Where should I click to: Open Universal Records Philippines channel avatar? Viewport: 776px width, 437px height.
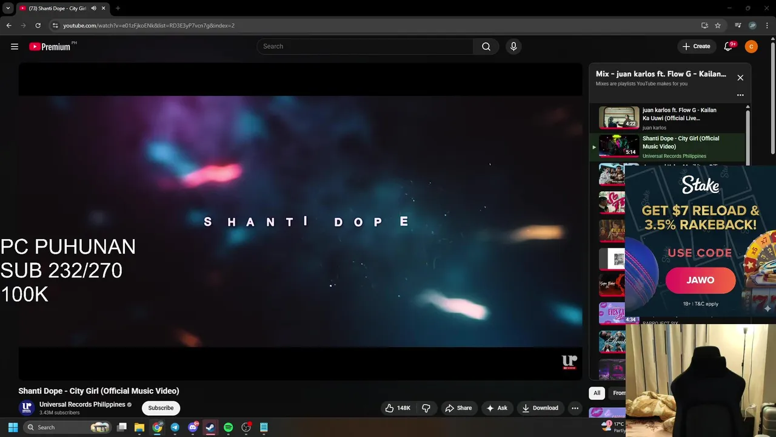pos(26,408)
